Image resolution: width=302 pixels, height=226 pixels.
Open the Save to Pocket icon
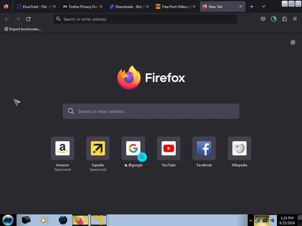tap(263, 19)
